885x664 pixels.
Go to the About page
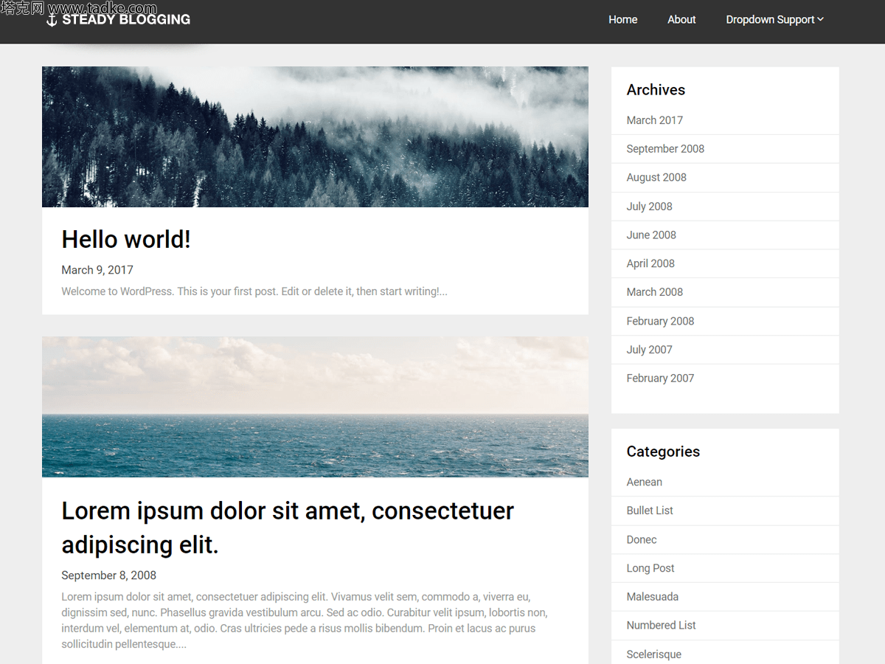681,20
